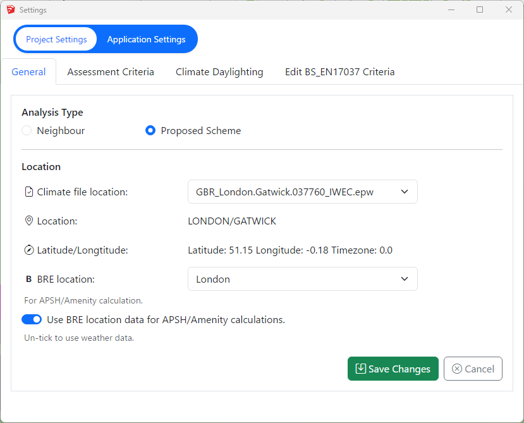Disable the Use BRE location data toggle
524x423 pixels.
(x=32, y=319)
